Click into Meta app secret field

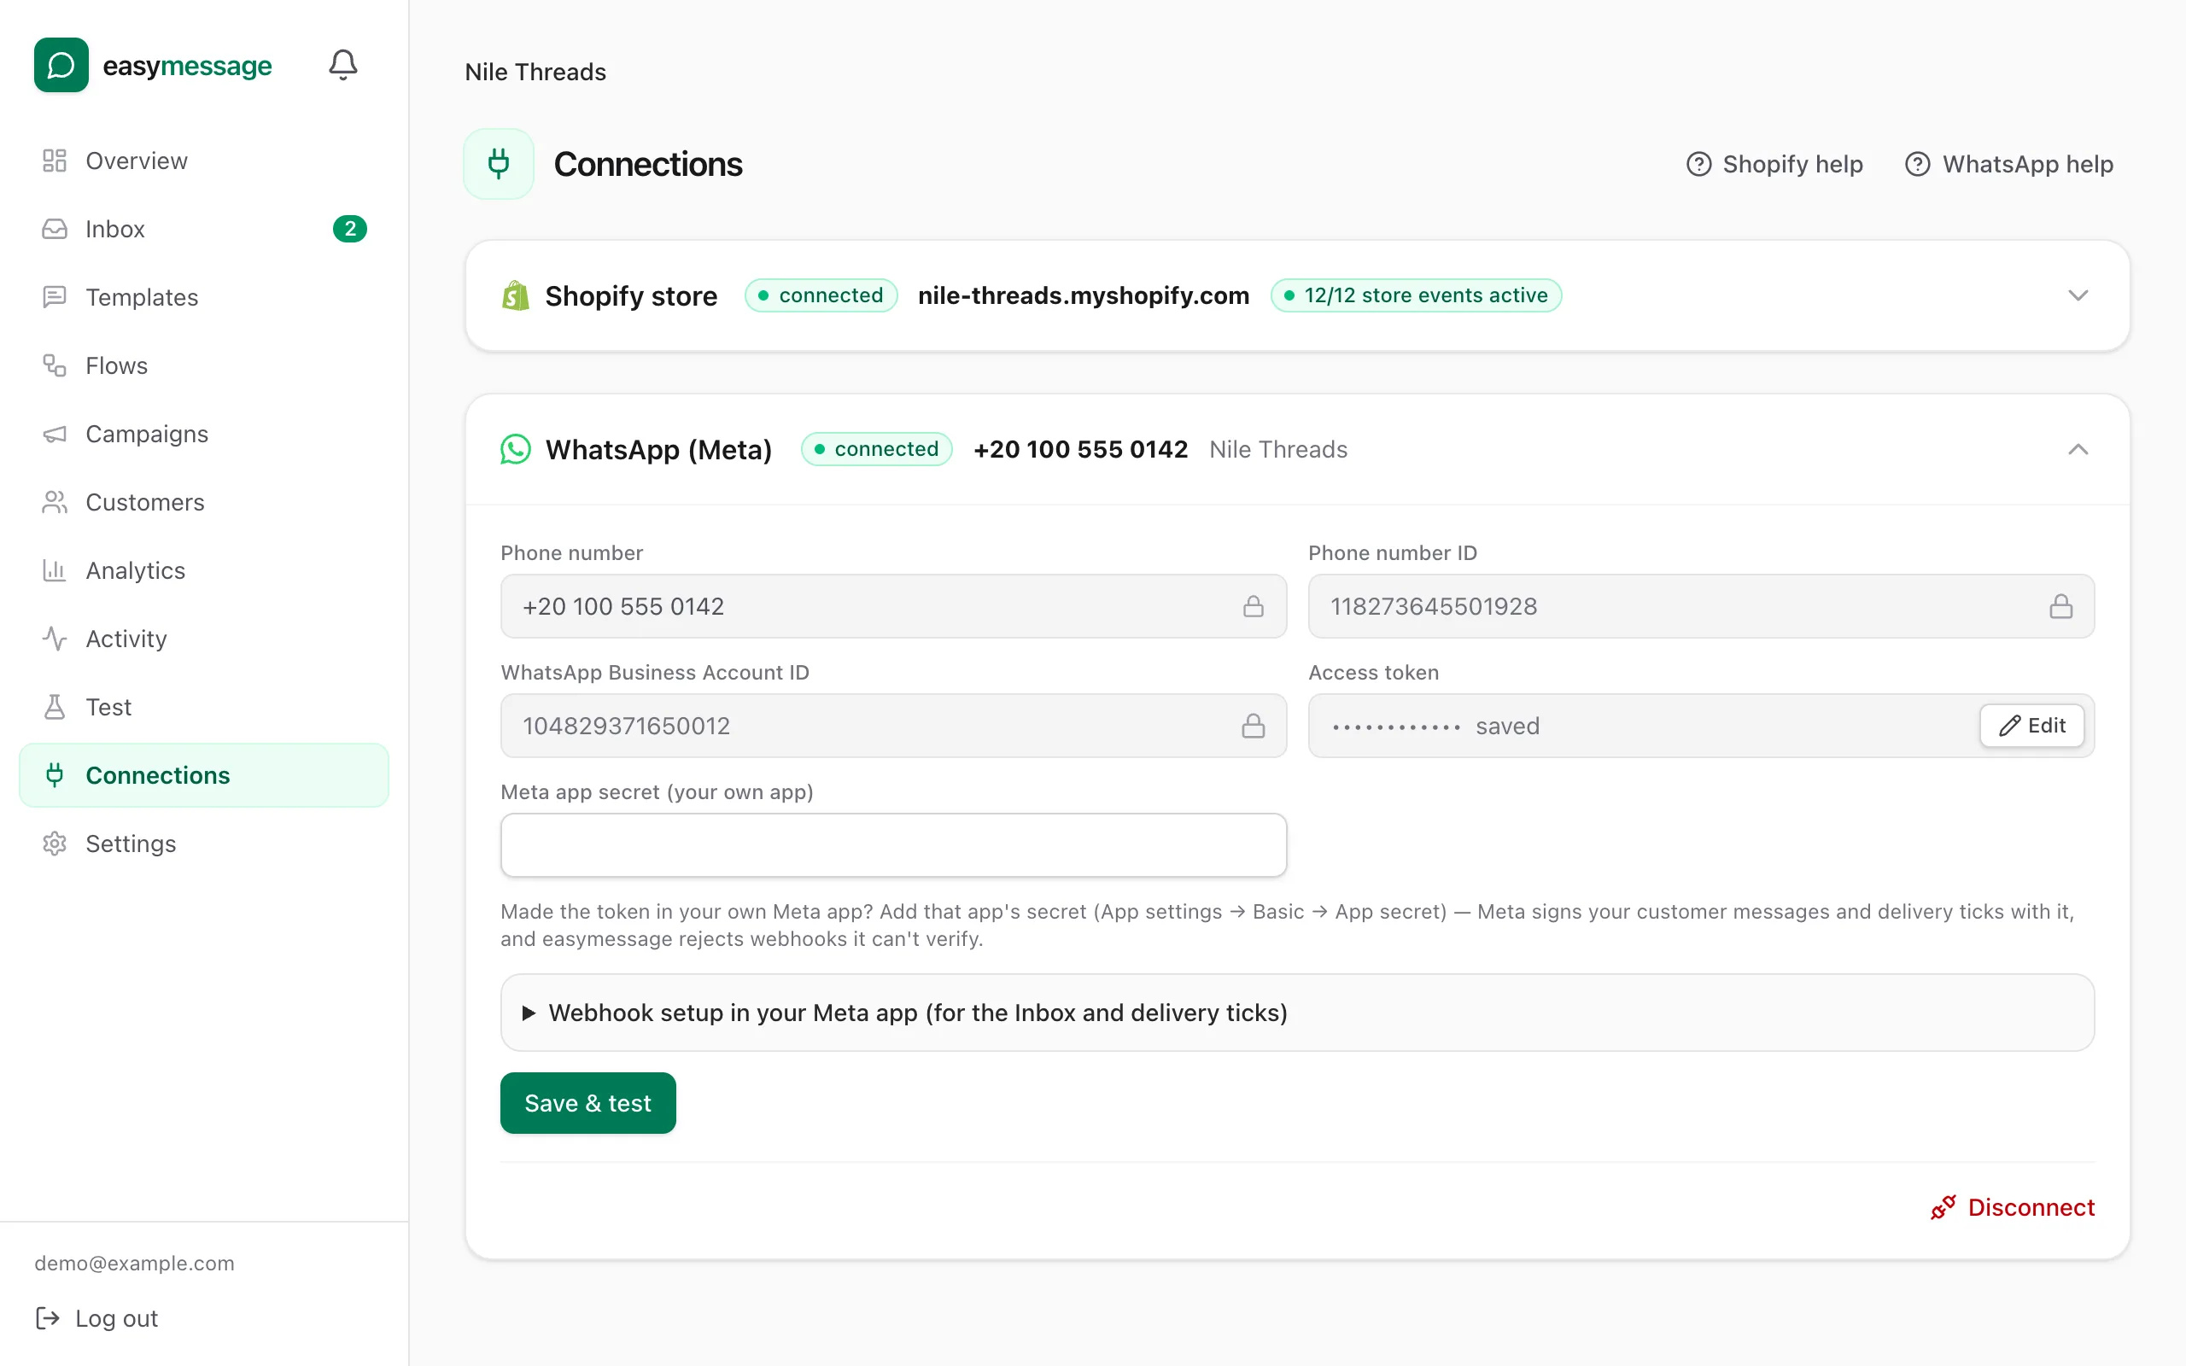(893, 844)
